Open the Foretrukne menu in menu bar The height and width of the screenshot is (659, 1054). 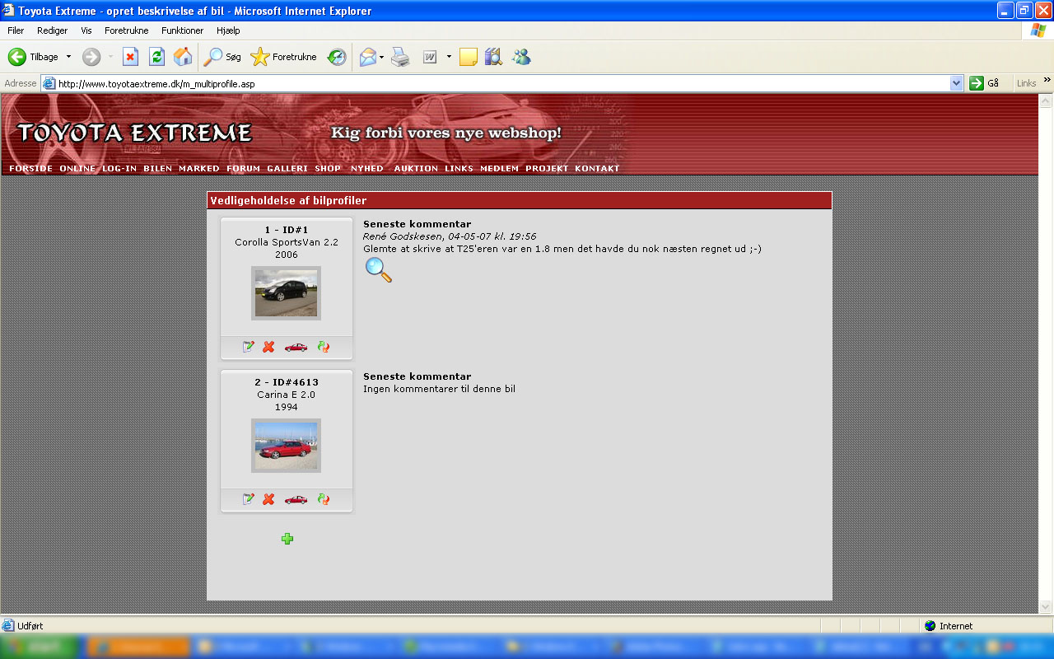point(127,30)
